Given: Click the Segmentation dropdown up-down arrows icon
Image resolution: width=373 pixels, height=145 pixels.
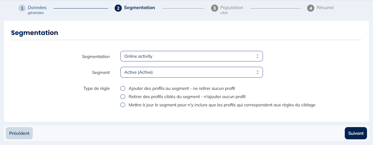Looking at the screenshot, I should click(x=257, y=56).
